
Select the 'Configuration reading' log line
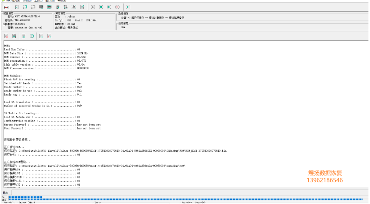point(42,121)
